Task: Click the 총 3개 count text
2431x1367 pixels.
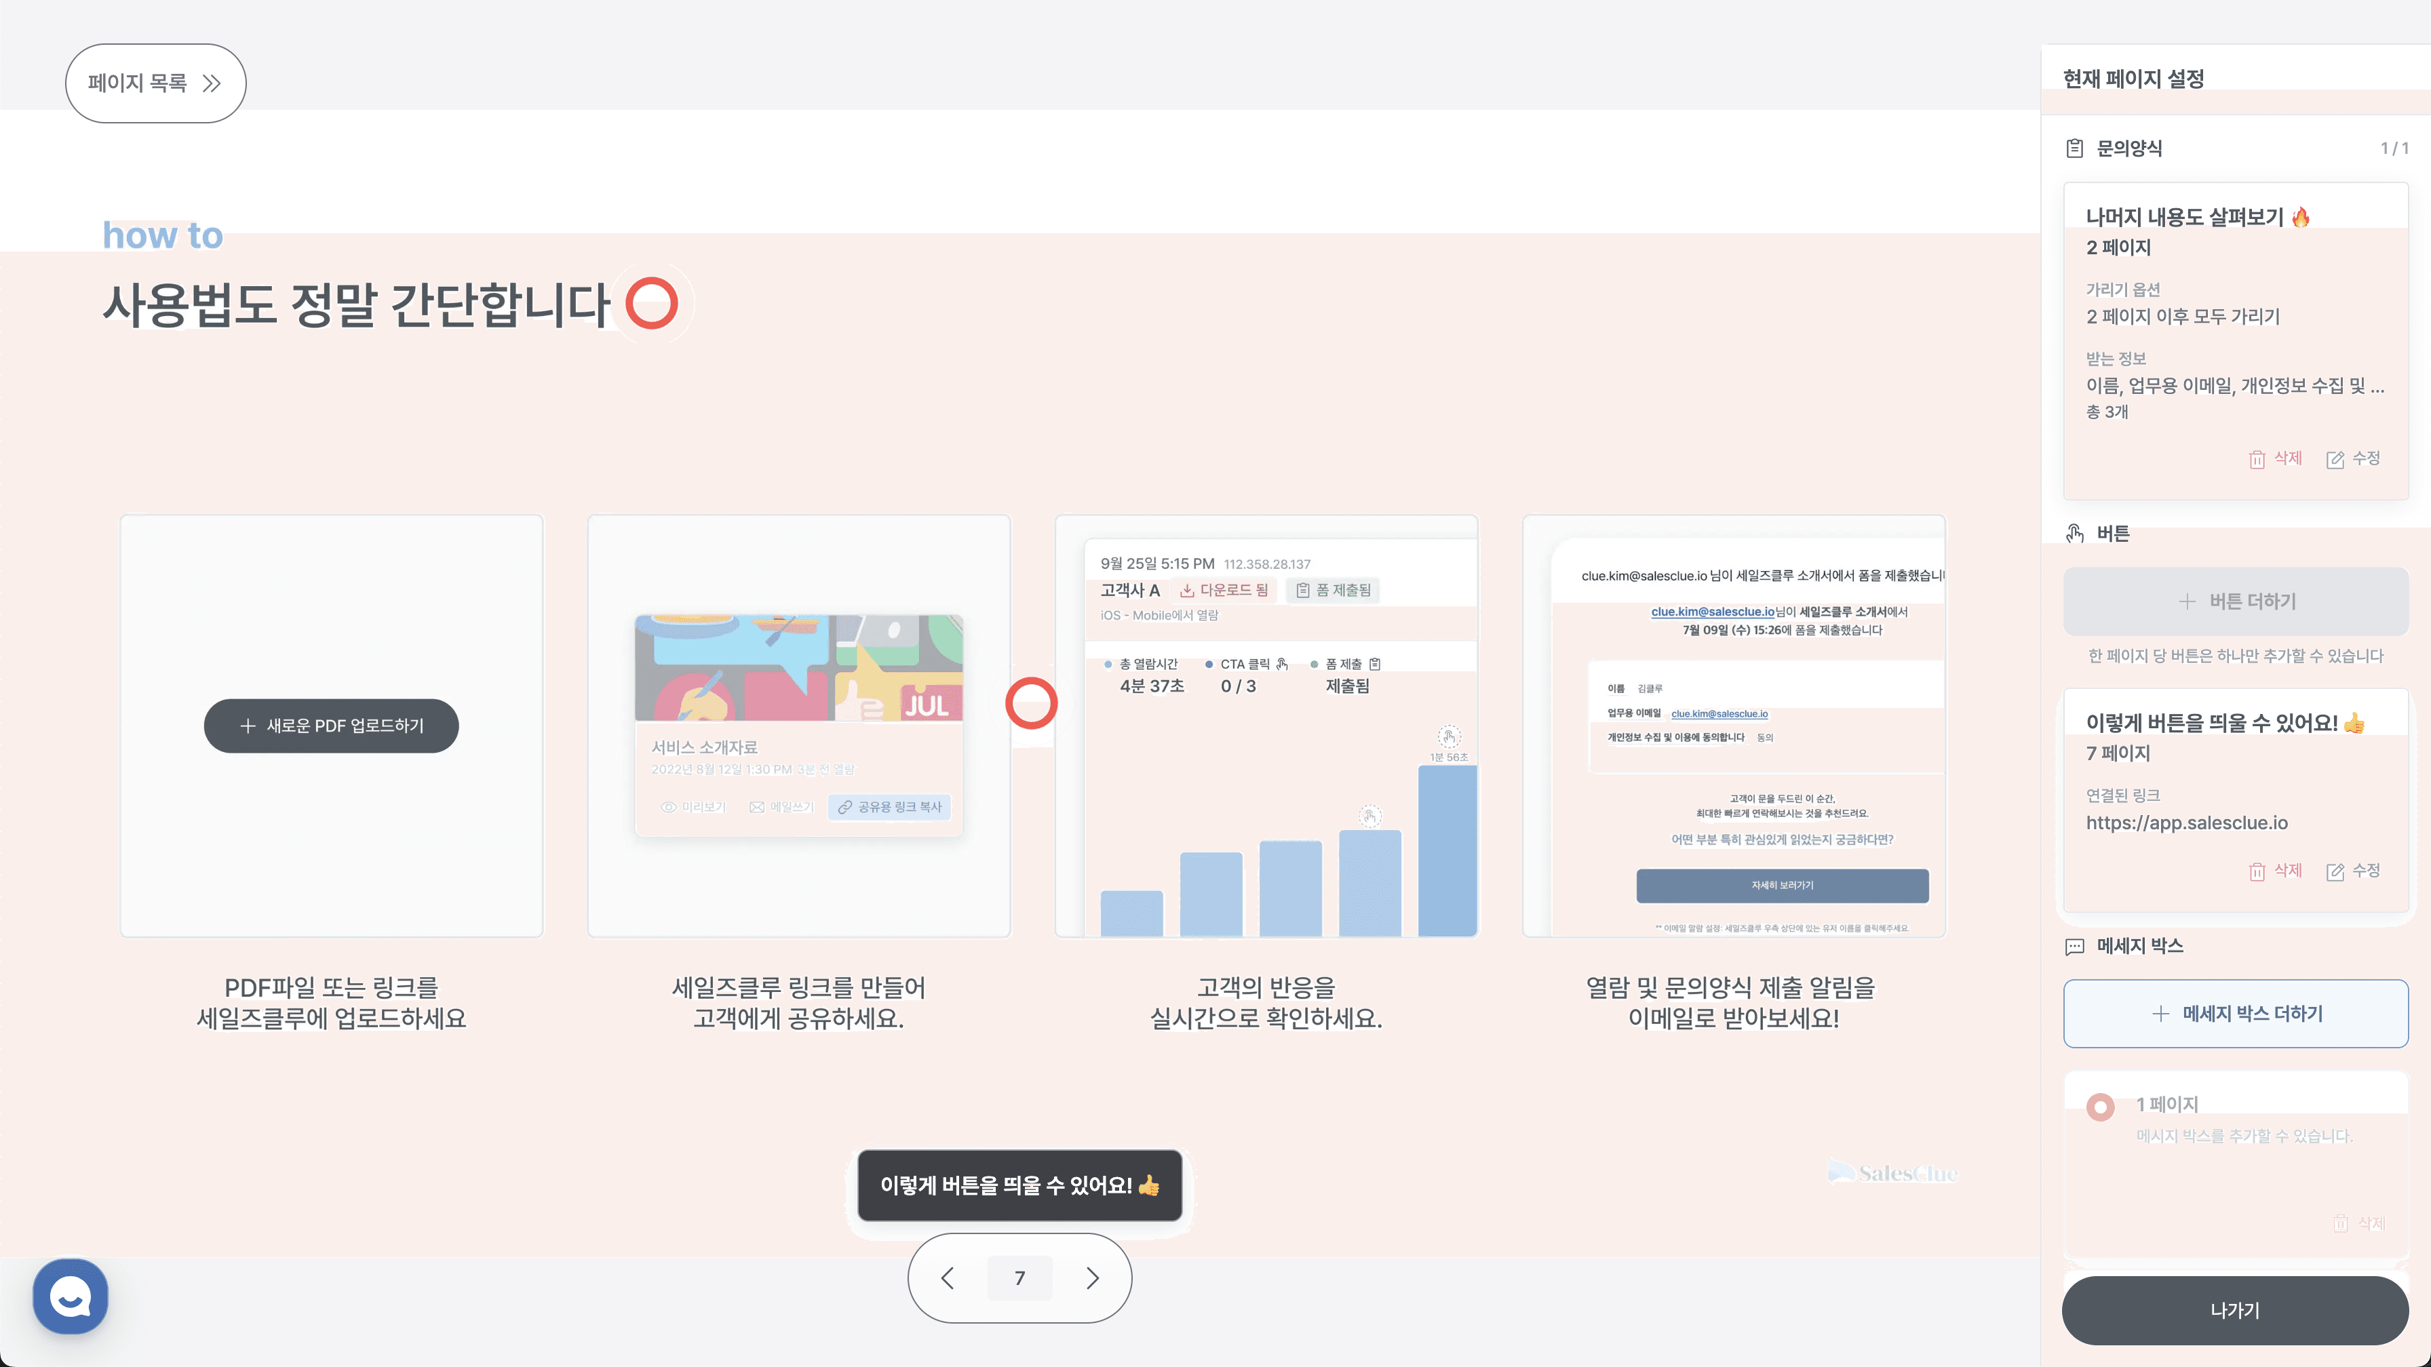Action: click(x=2106, y=412)
